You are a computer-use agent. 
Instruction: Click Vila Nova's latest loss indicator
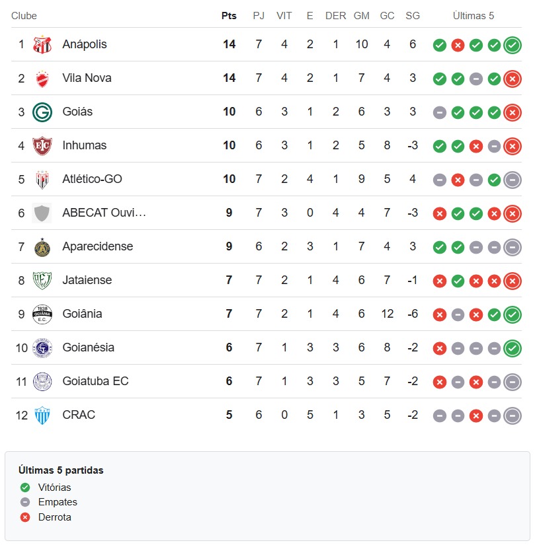click(512, 79)
